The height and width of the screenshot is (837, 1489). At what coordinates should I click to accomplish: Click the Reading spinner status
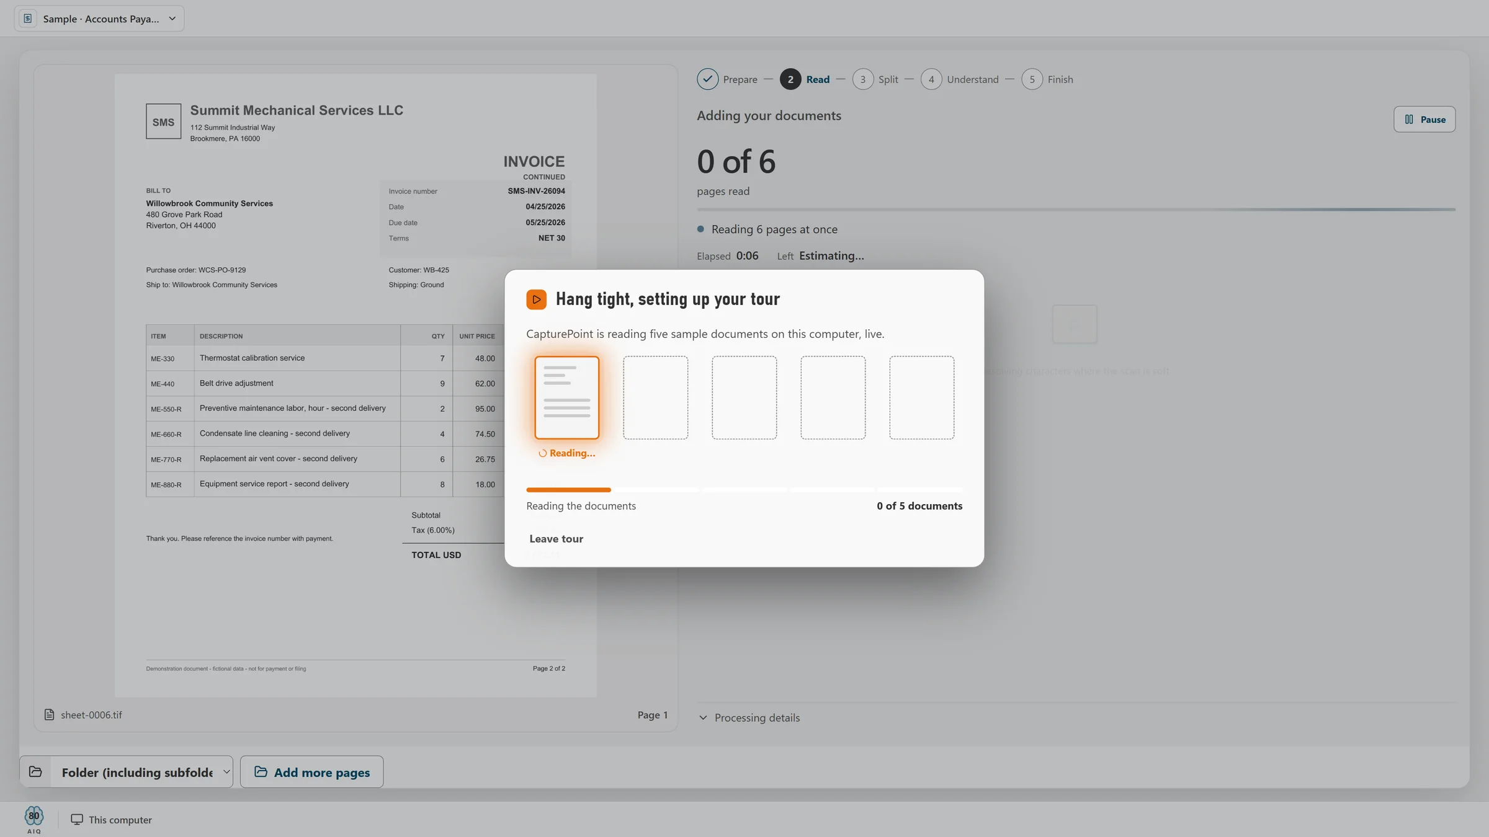(567, 453)
